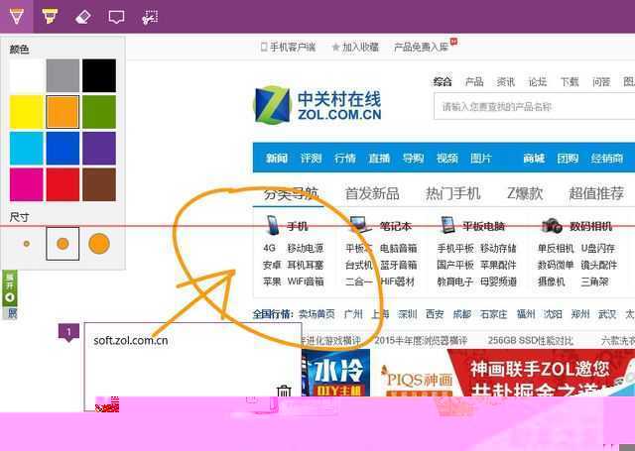
Task: Select the 资讯 search tab
Action: click(506, 81)
